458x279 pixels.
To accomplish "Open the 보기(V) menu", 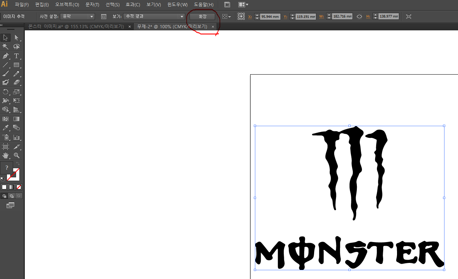I will [x=153, y=5].
